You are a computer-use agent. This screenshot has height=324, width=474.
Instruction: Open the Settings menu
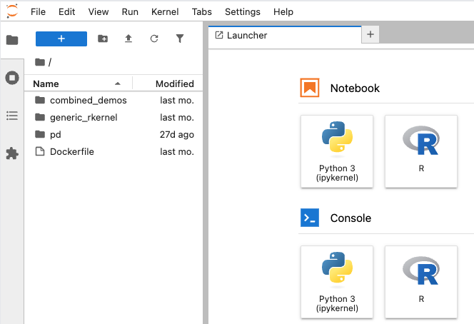coord(243,12)
